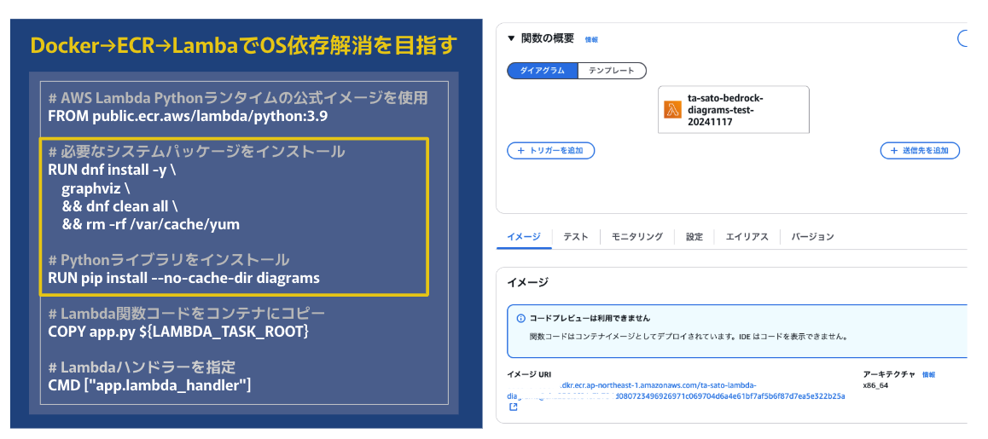Click the plus icon in トリガーを追加
Viewport: 988px width, 439px height.
(x=520, y=151)
